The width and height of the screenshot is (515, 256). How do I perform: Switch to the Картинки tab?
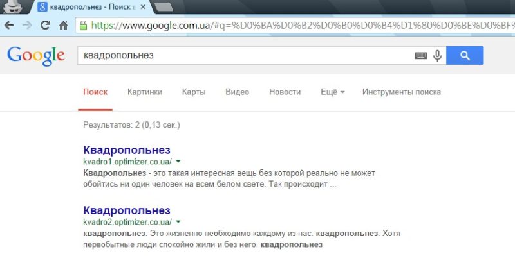click(x=145, y=92)
